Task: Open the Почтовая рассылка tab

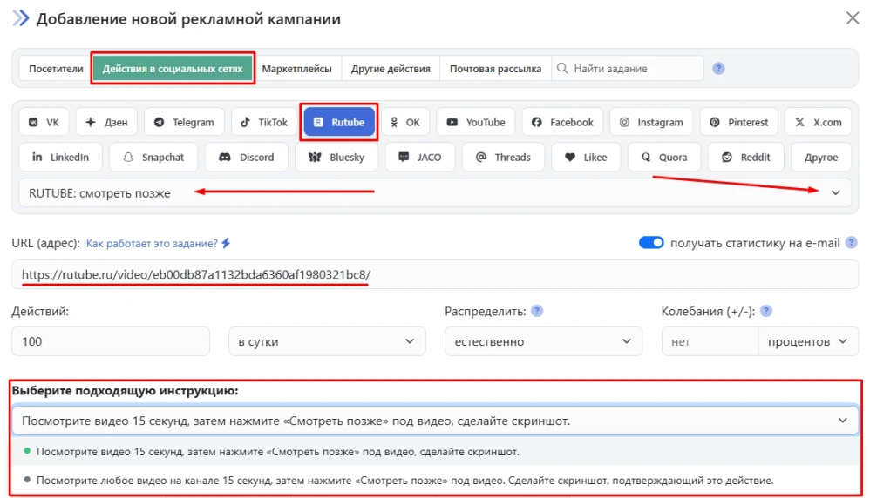Action: (495, 69)
